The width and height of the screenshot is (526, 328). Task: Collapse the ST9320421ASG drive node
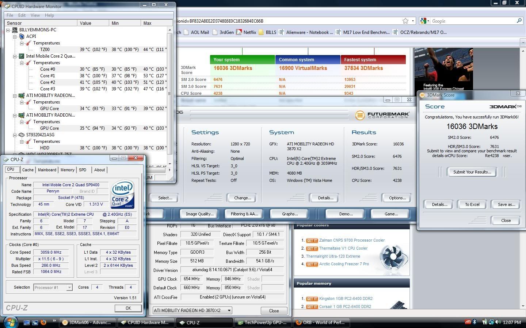(15, 135)
